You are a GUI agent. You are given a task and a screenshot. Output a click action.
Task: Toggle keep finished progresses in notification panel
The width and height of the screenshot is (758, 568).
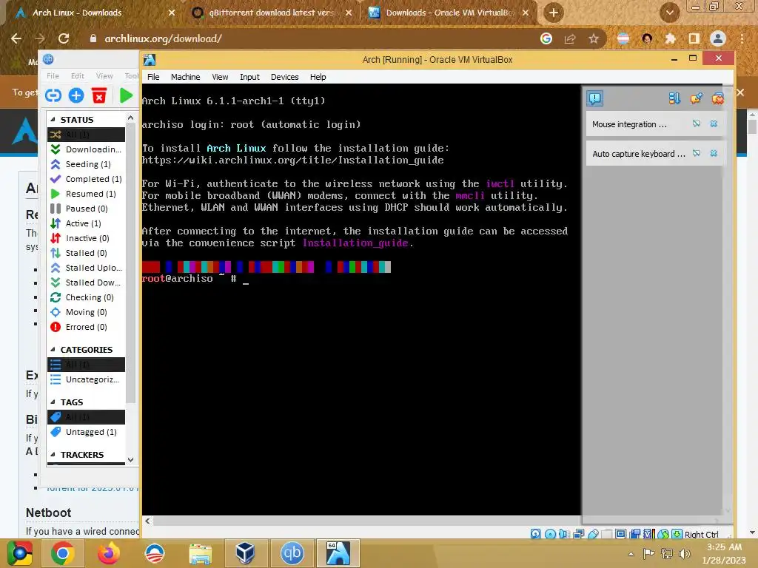pyautogui.click(x=696, y=98)
